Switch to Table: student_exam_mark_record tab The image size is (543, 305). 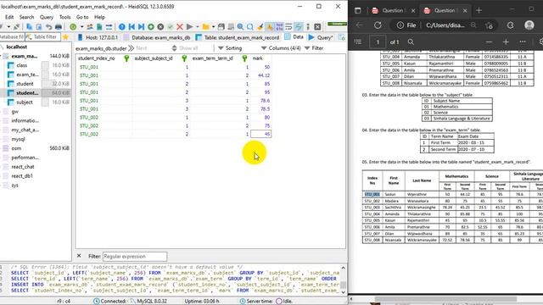pos(238,37)
